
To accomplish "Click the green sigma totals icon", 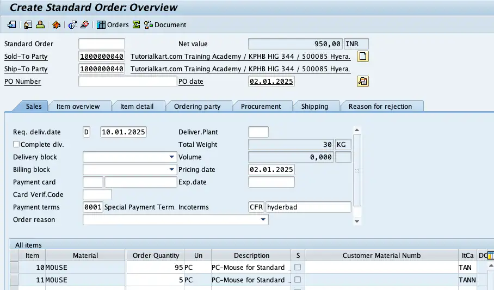I will [136, 24].
